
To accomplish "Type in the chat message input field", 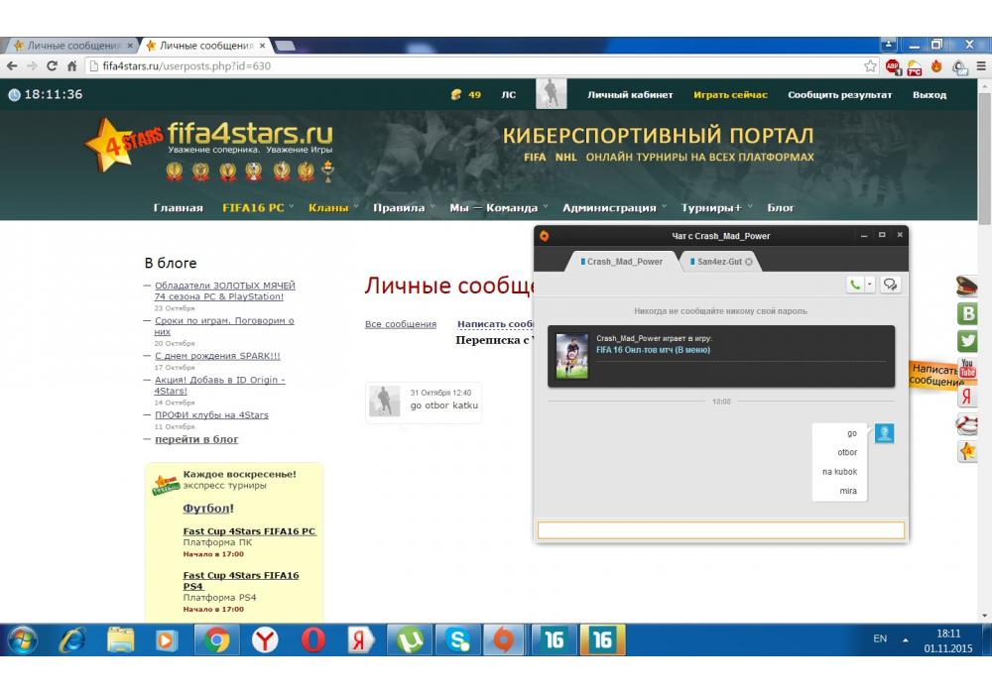I will click(720, 530).
